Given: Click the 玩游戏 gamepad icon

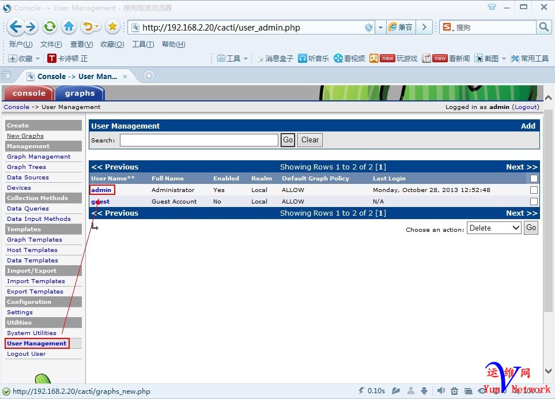Looking at the screenshot, I should click(374, 58).
